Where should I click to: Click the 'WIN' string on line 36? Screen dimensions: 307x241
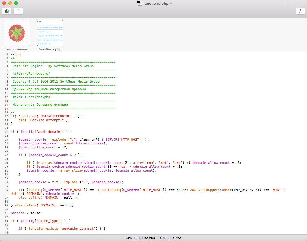click(276, 190)
